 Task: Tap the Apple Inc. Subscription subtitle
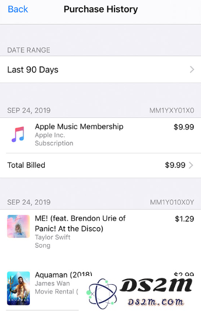pos(54,139)
